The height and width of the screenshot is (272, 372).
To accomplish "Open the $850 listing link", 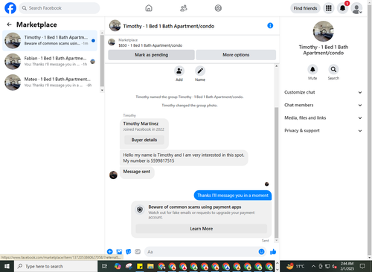I will point(150,45).
